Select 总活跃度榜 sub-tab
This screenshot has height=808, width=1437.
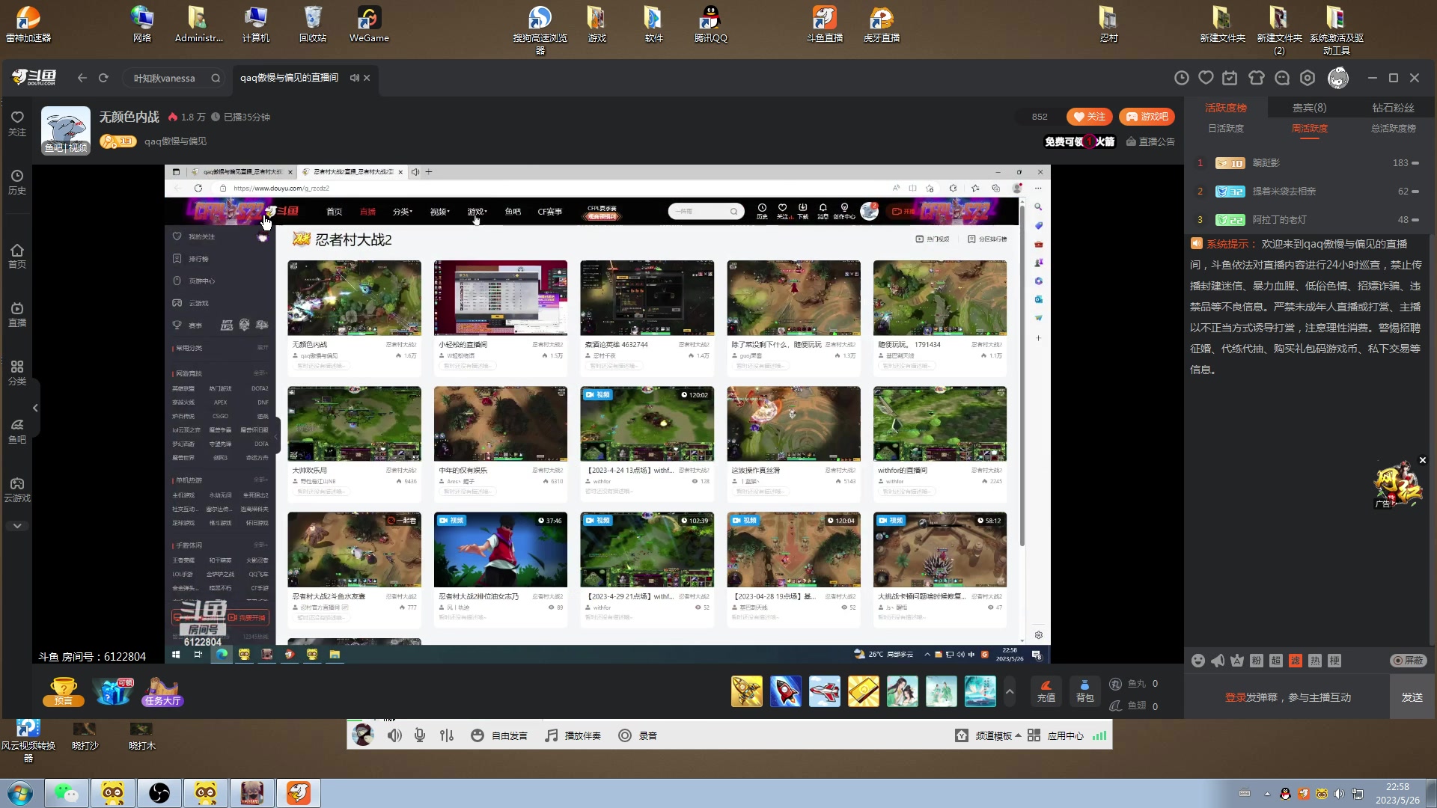tap(1393, 129)
